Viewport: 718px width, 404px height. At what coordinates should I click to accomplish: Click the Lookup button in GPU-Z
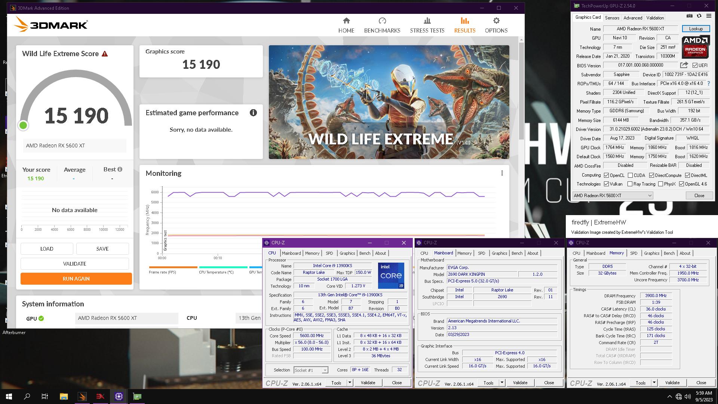pyautogui.click(x=696, y=29)
